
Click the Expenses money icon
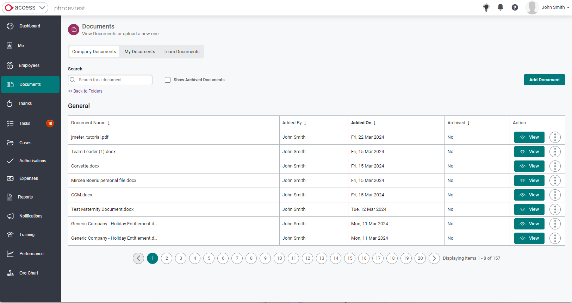tap(10, 178)
